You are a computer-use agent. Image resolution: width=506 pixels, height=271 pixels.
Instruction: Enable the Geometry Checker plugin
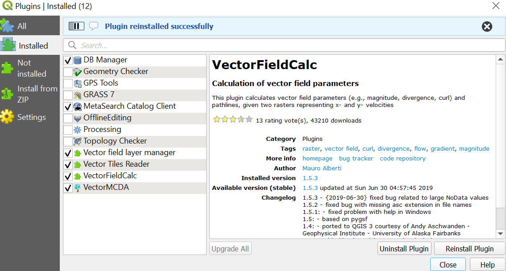tap(68, 71)
